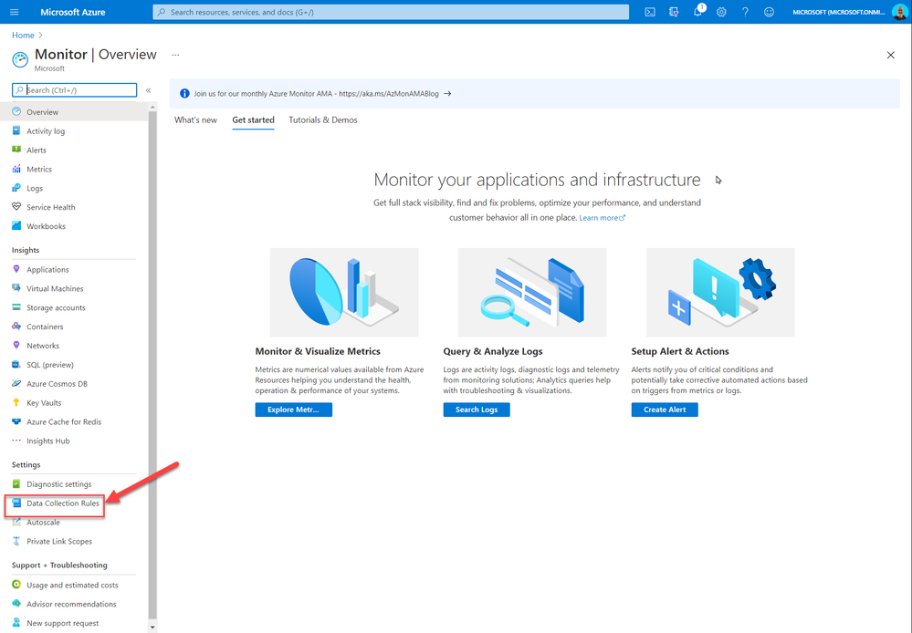
Task: Click the Applications insights bulb icon
Action: point(16,269)
